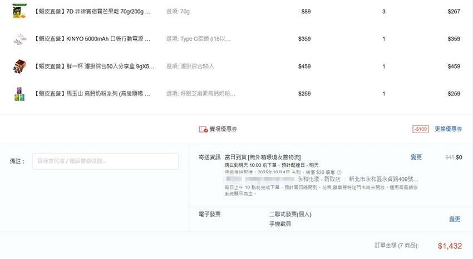Click option text 選項: 濾掛綜合50入
This screenshot has width=473, height=259.
pos(190,66)
